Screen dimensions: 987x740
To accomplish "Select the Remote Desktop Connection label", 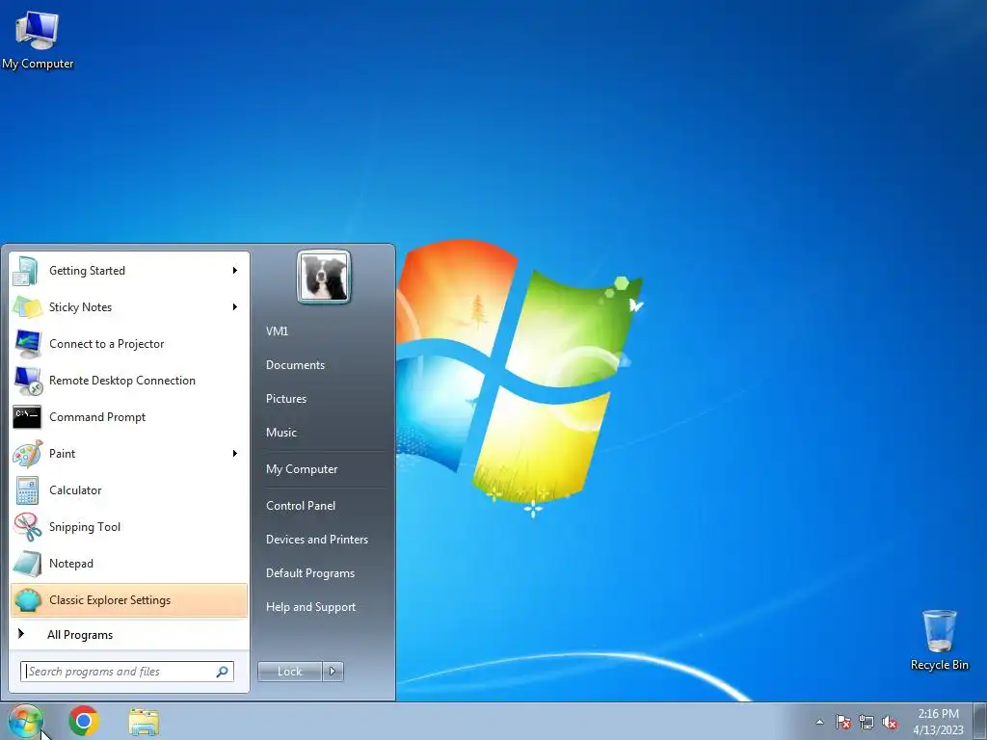I will 122,381.
